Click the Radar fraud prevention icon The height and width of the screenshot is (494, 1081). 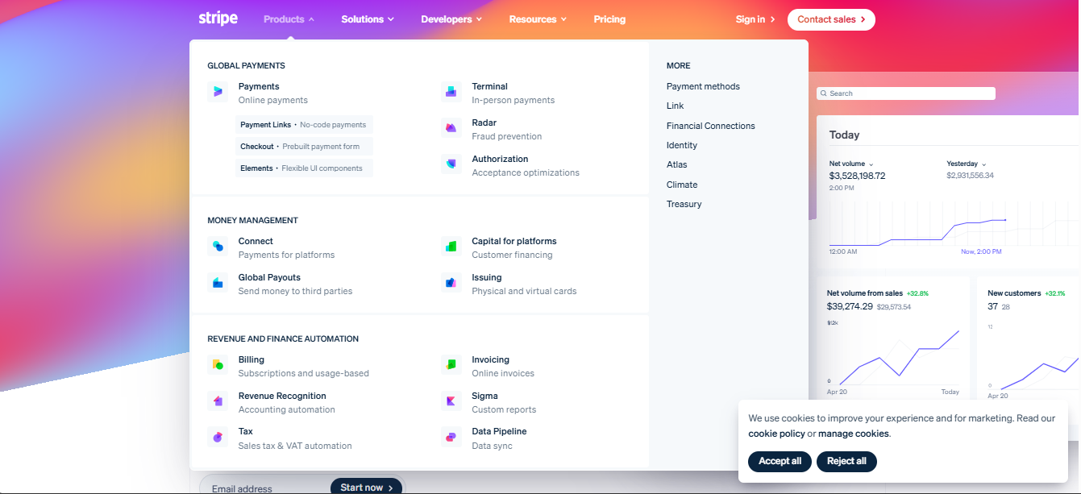[x=451, y=128]
